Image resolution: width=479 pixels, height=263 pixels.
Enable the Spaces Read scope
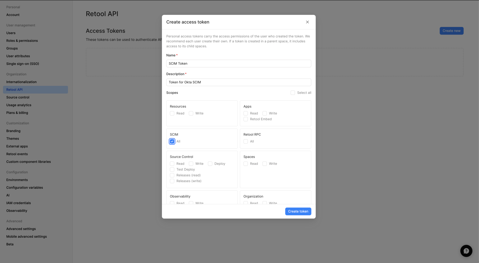245,163
